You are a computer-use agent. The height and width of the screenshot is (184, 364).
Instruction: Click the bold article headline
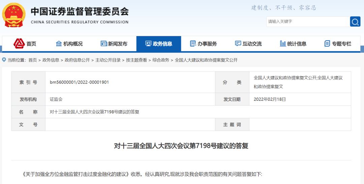[x=181, y=146]
